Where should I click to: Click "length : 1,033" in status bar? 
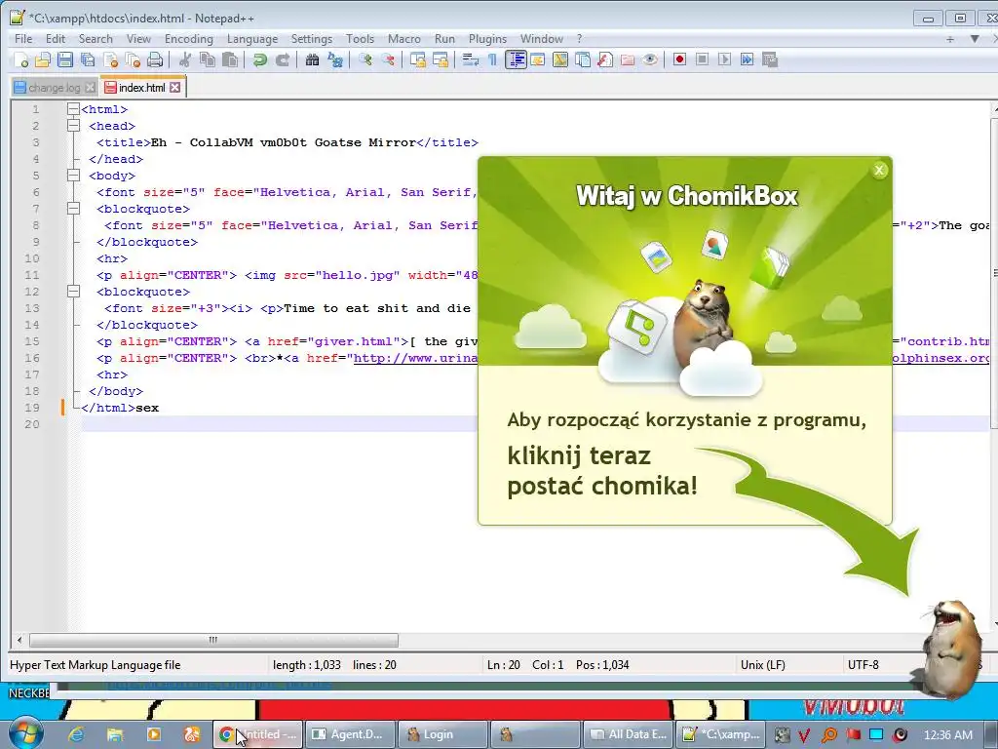tap(307, 665)
